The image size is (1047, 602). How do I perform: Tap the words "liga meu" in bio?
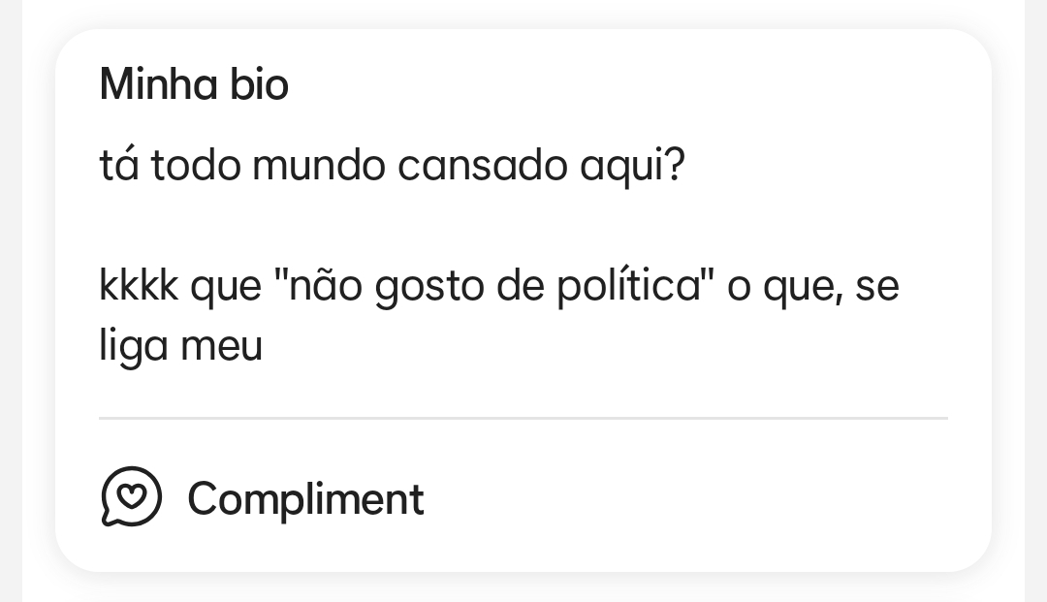click(180, 346)
